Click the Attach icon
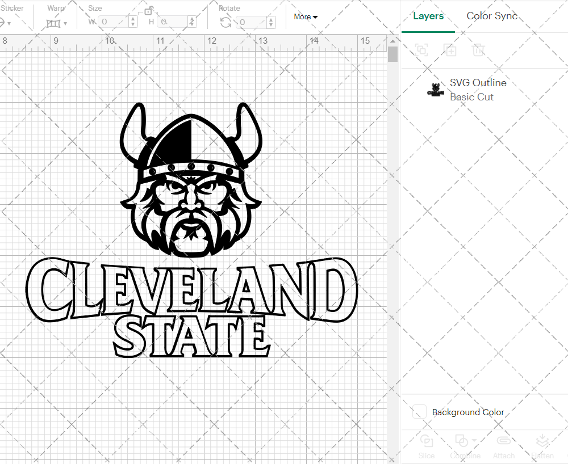Viewport: 568px width, 464px height. [504, 441]
